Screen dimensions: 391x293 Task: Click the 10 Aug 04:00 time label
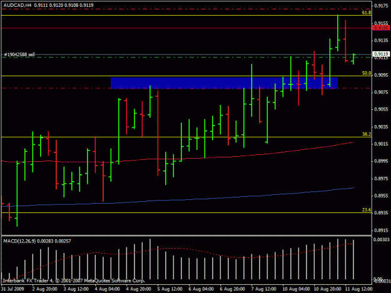click(297, 289)
